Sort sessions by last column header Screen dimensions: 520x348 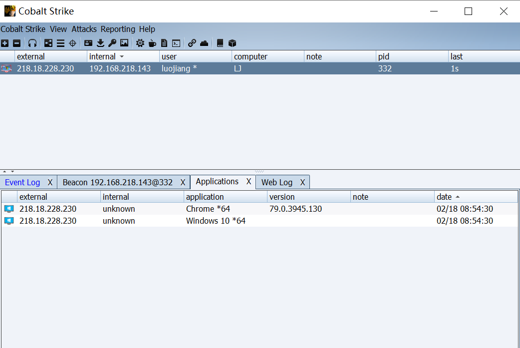point(484,57)
